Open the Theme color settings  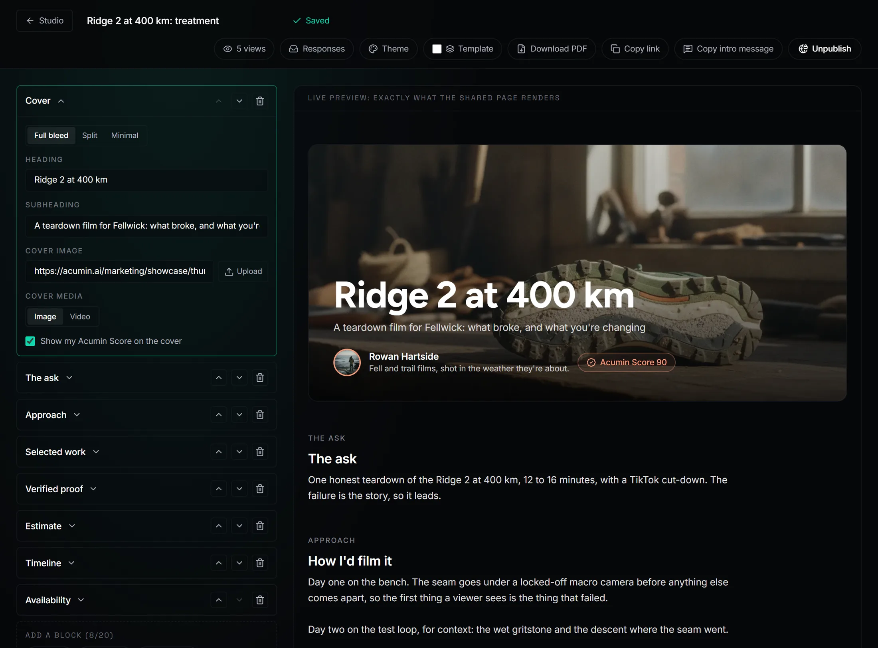(x=388, y=49)
